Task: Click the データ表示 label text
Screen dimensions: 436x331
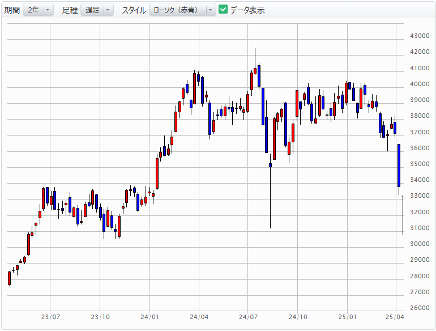Action: [x=247, y=10]
